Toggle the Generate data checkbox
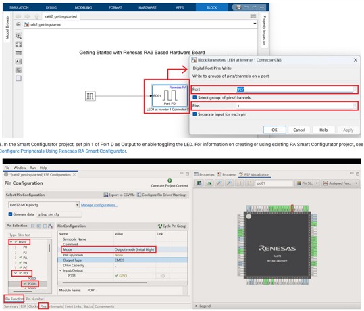Screen dimensions: 364x311 click(10, 214)
